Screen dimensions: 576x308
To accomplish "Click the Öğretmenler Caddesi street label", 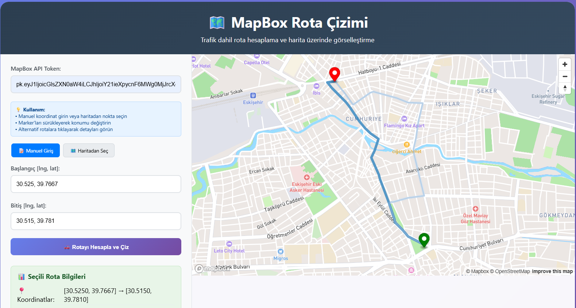I will pyautogui.click(x=290, y=229).
